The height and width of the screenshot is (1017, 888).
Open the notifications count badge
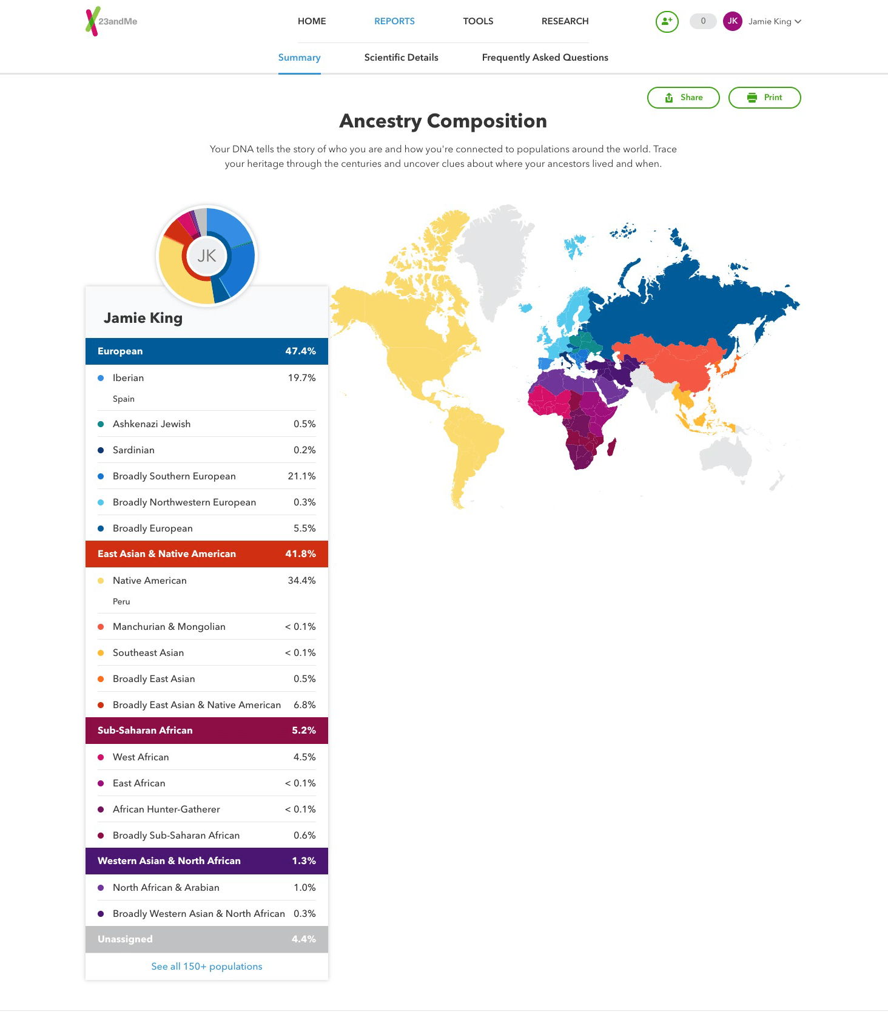[x=702, y=21]
